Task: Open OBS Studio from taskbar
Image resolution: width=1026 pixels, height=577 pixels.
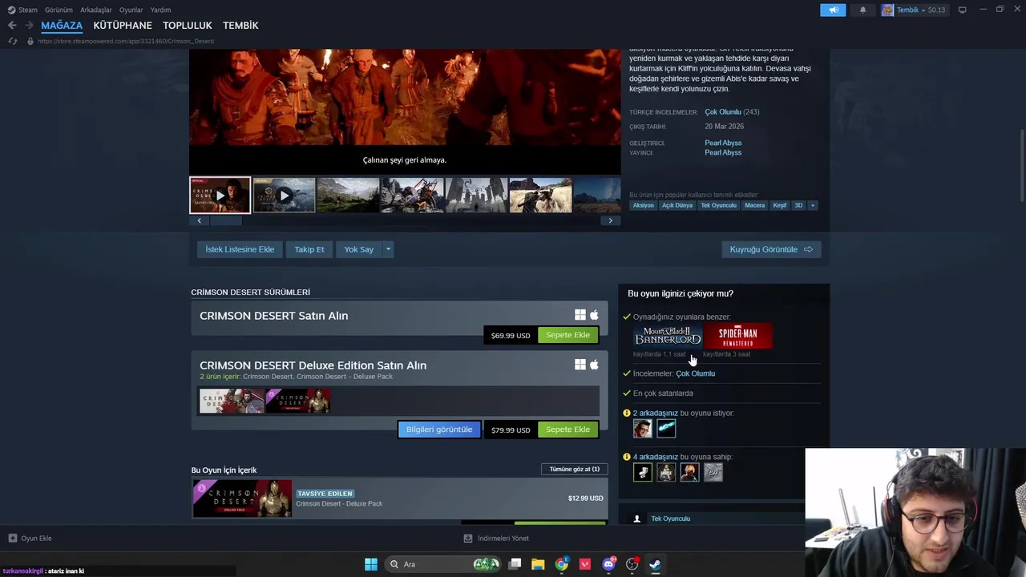Action: (632, 564)
